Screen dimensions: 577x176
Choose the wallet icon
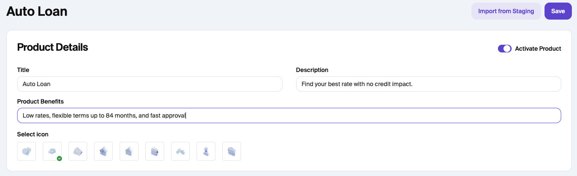[x=155, y=151]
